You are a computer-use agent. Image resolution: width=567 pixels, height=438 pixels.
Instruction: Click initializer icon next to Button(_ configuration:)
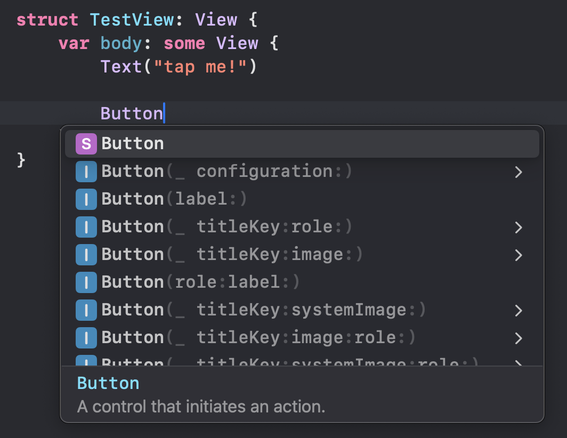coord(86,172)
